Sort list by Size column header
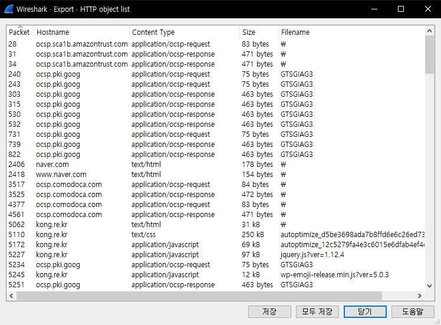This screenshot has height=325, width=441. [259, 32]
